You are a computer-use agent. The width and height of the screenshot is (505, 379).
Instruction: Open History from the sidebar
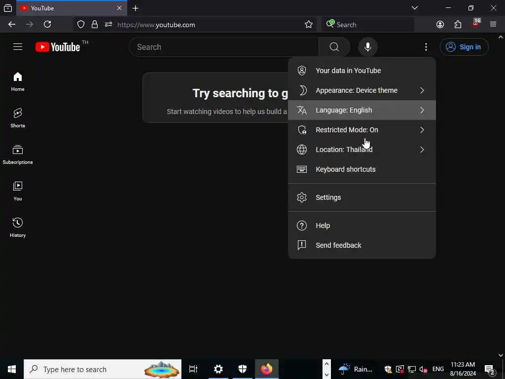pyautogui.click(x=18, y=227)
